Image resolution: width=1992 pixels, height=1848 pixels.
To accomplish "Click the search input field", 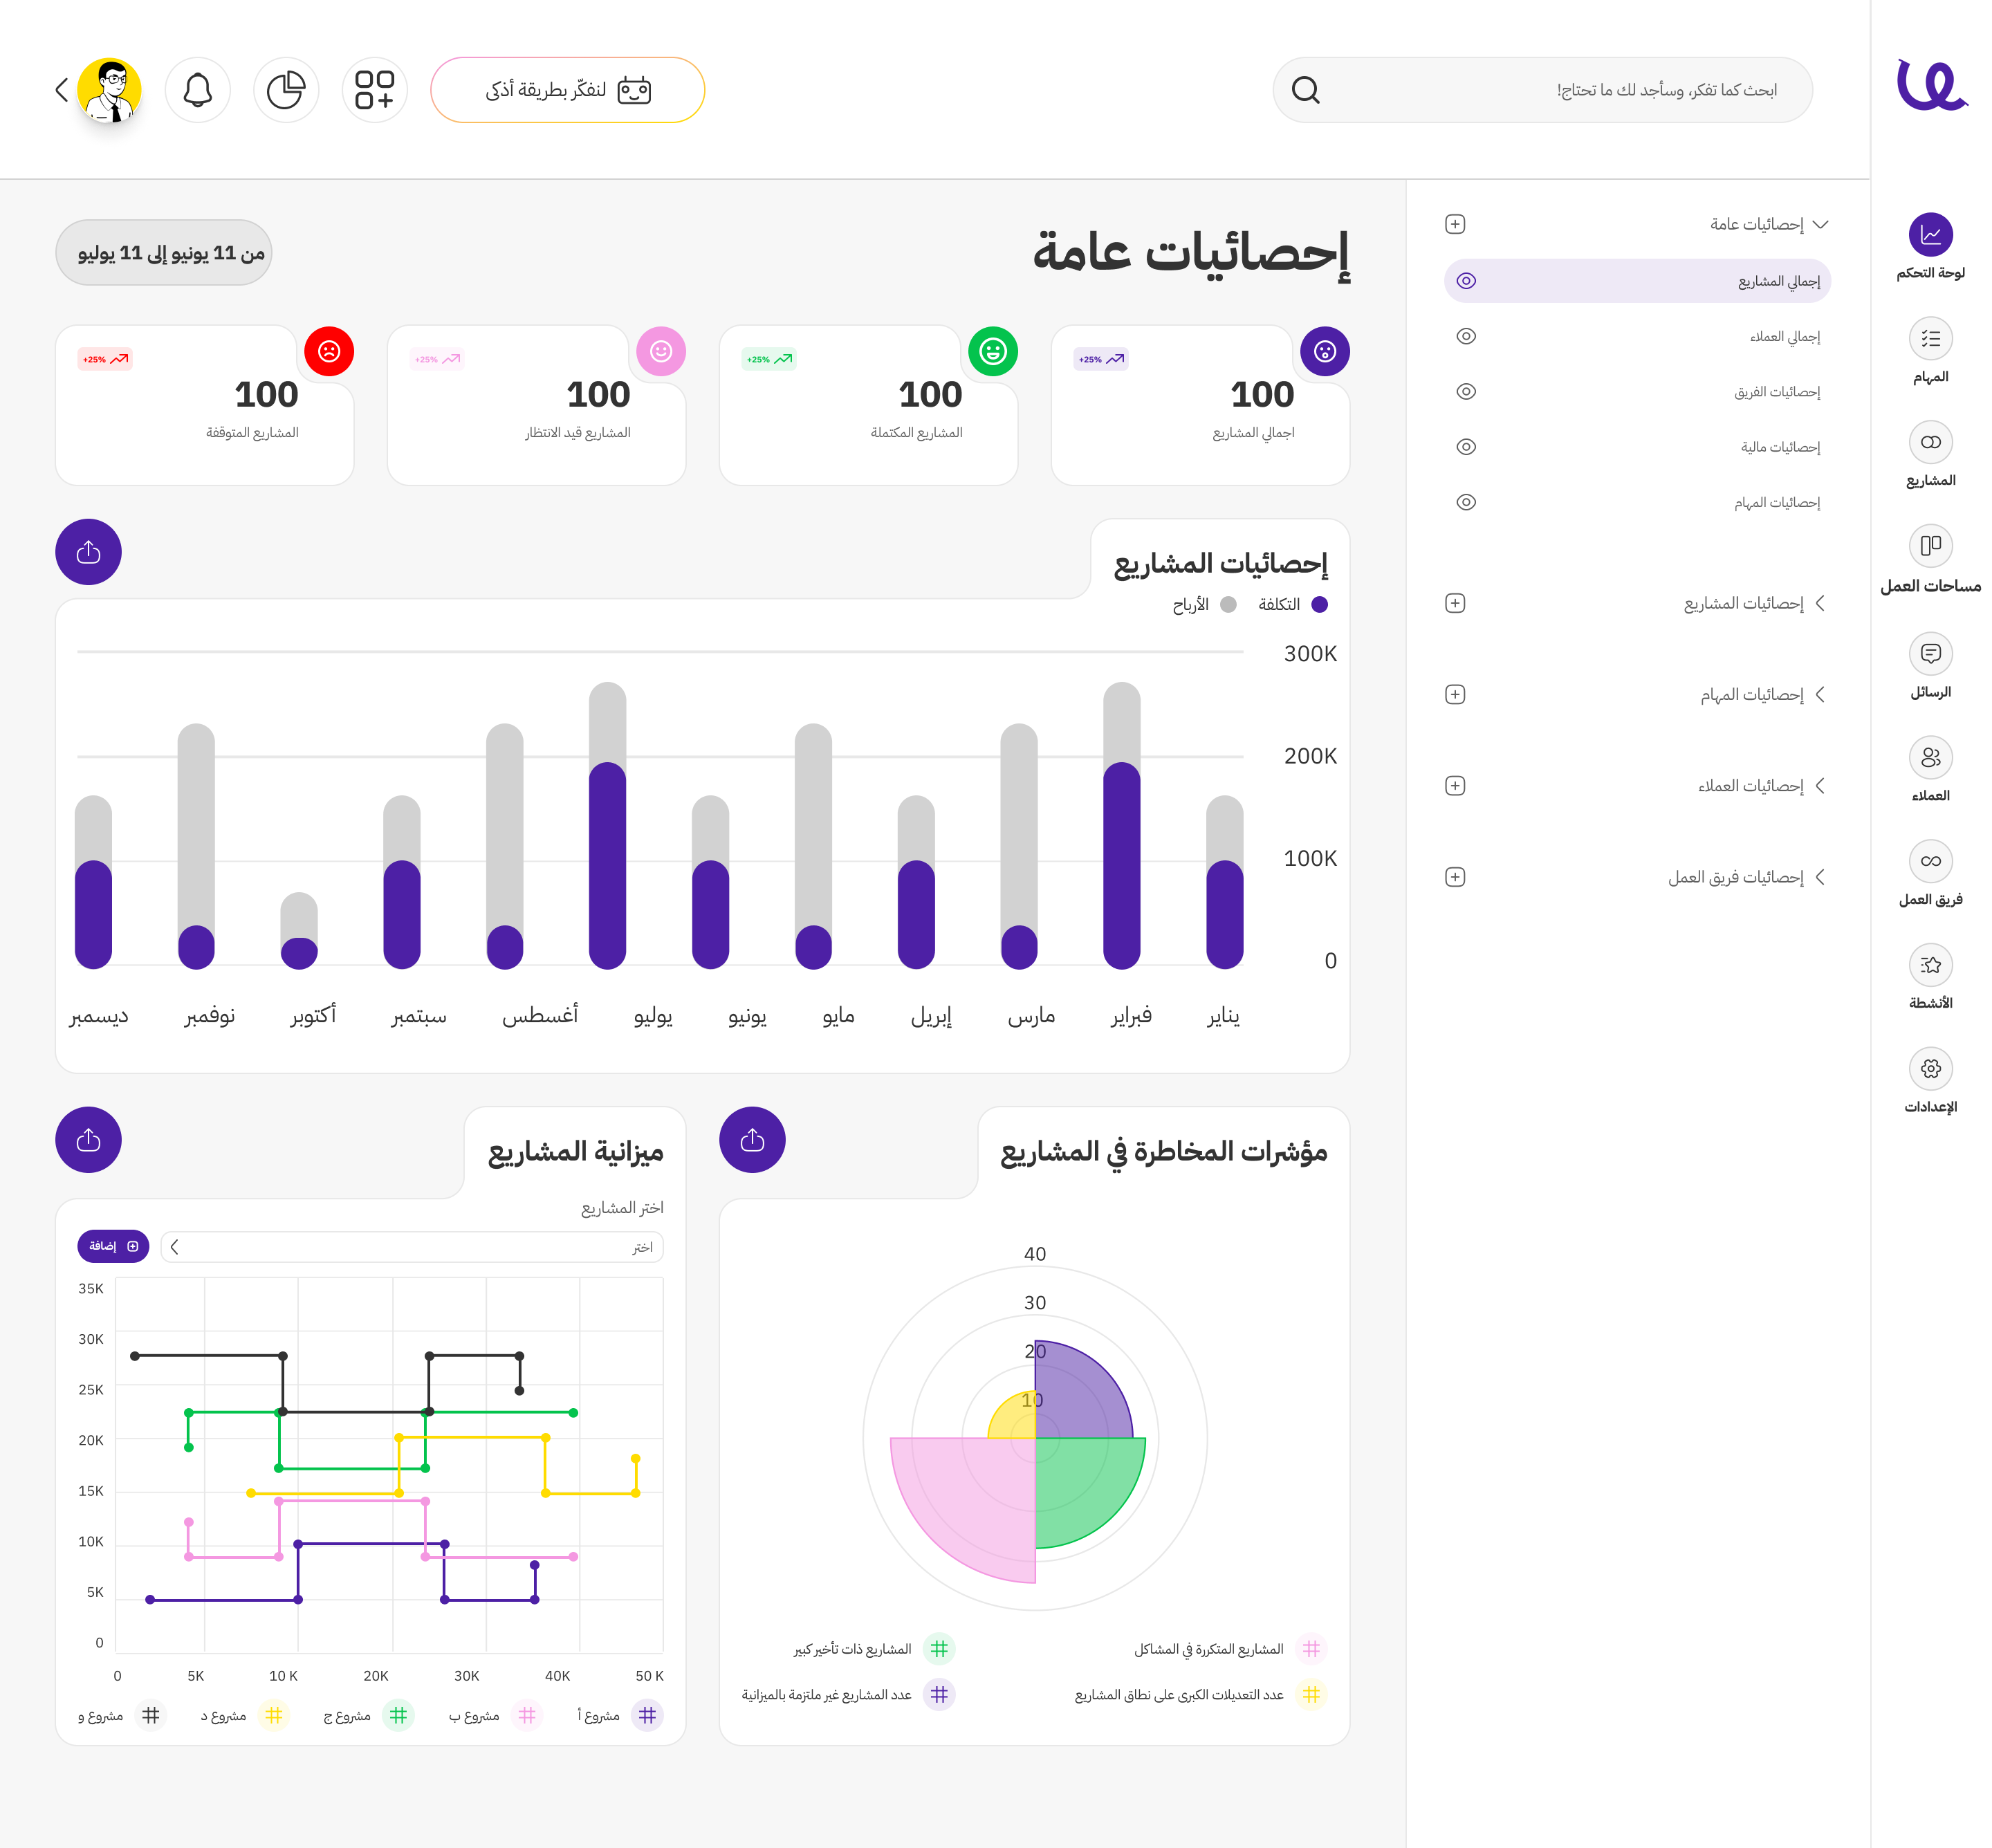I will pyautogui.click(x=1542, y=90).
